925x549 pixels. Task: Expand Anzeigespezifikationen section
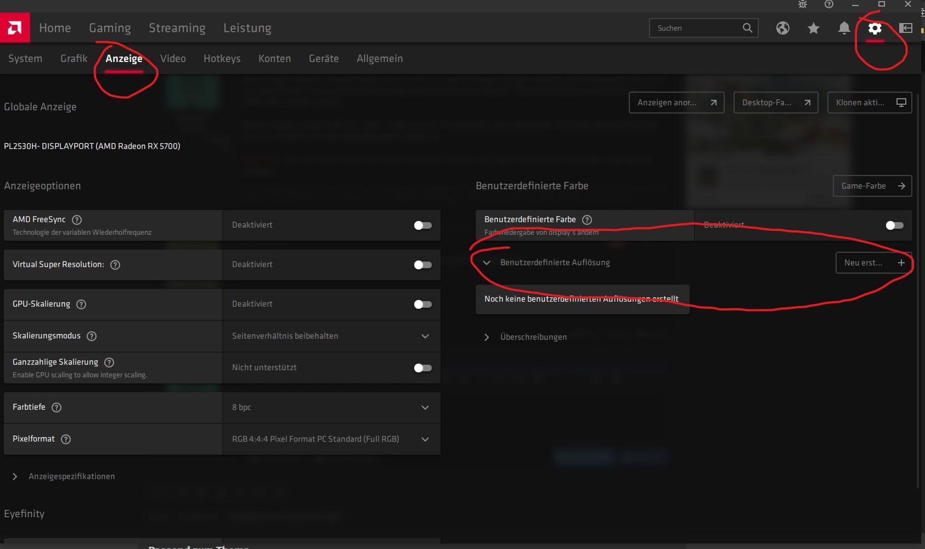(15, 477)
